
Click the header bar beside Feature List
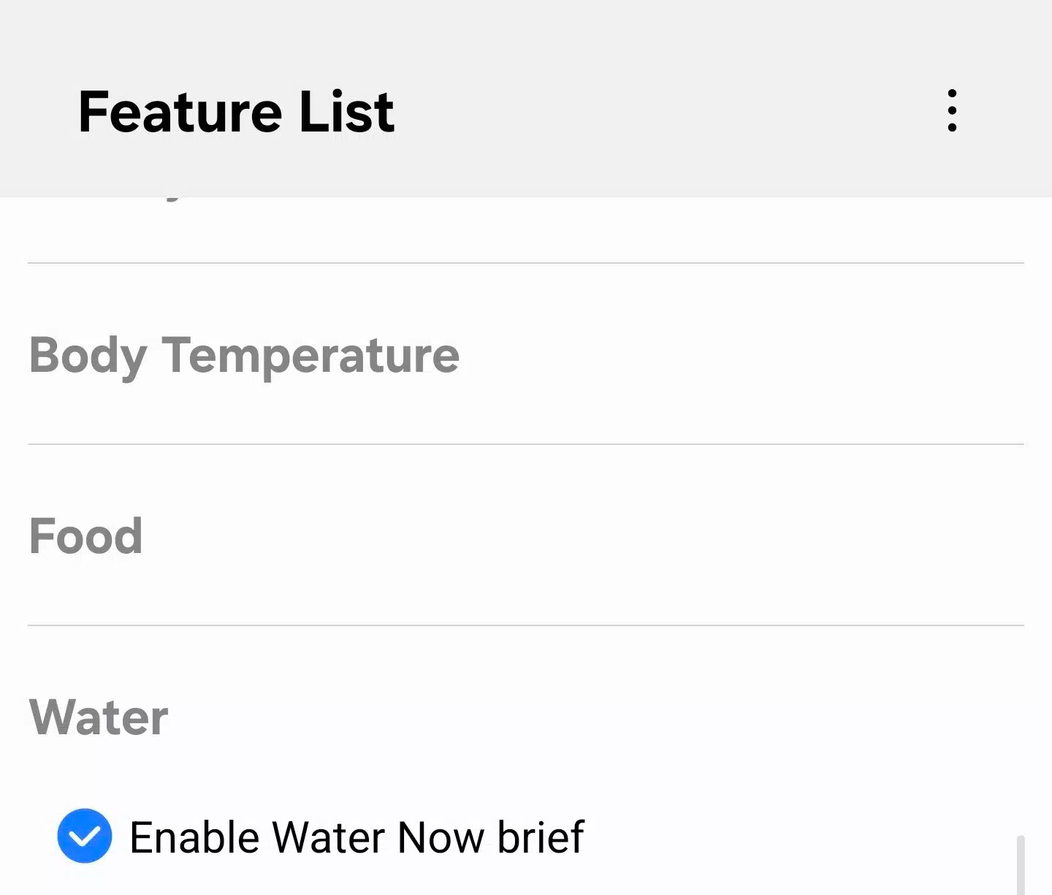[x=657, y=111]
